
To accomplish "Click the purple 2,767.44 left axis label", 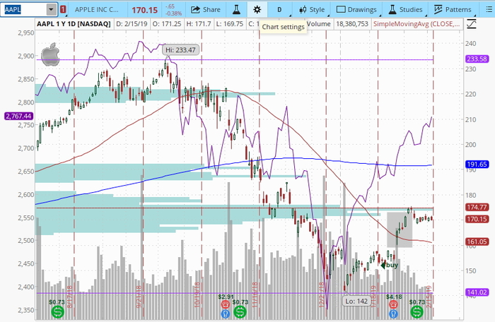I will (18, 116).
